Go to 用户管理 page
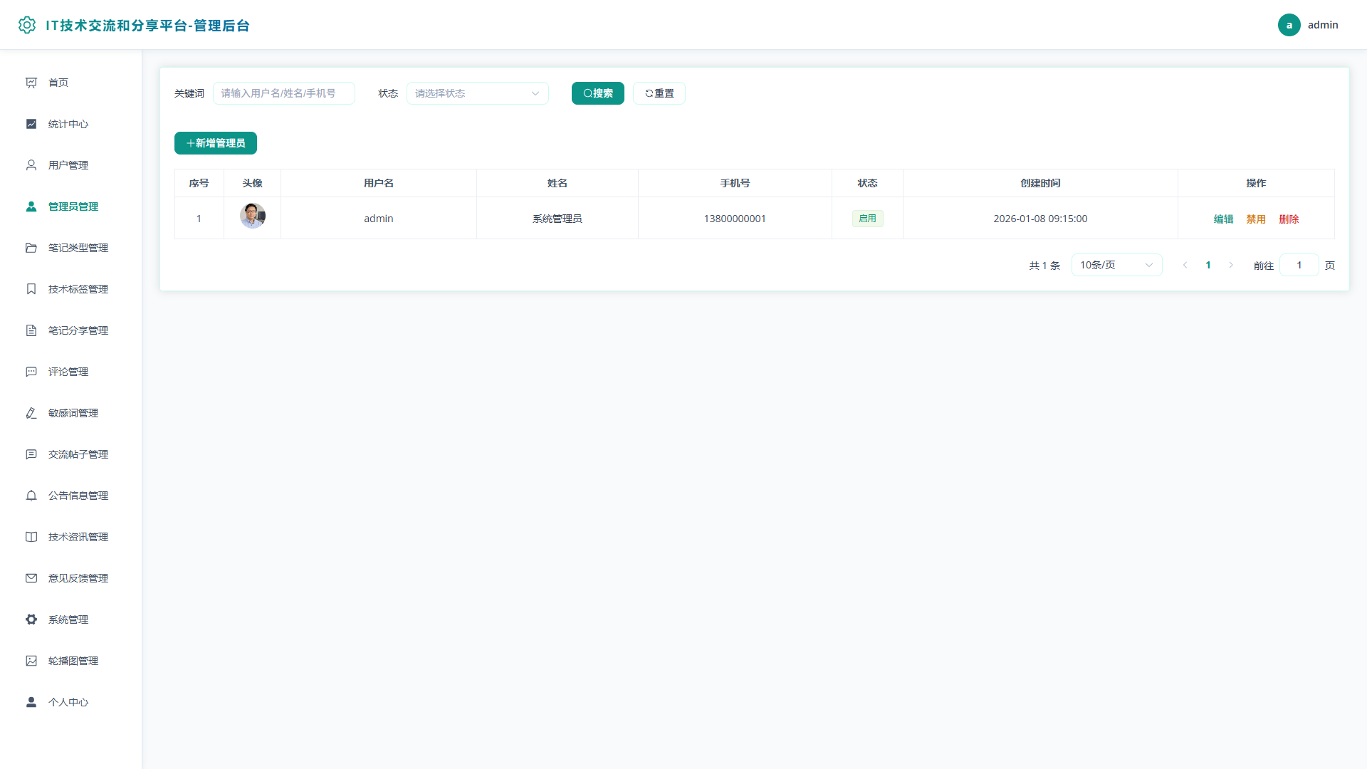Screen dimensions: 1367x769 click(71, 165)
